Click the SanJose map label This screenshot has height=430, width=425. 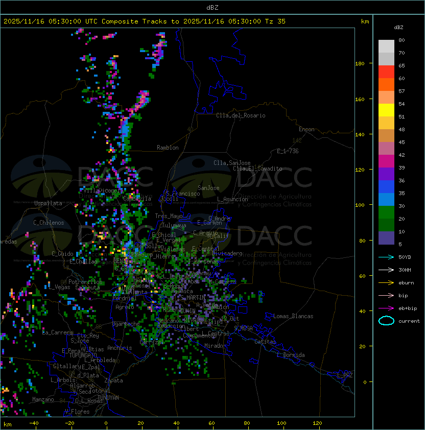tap(208, 188)
